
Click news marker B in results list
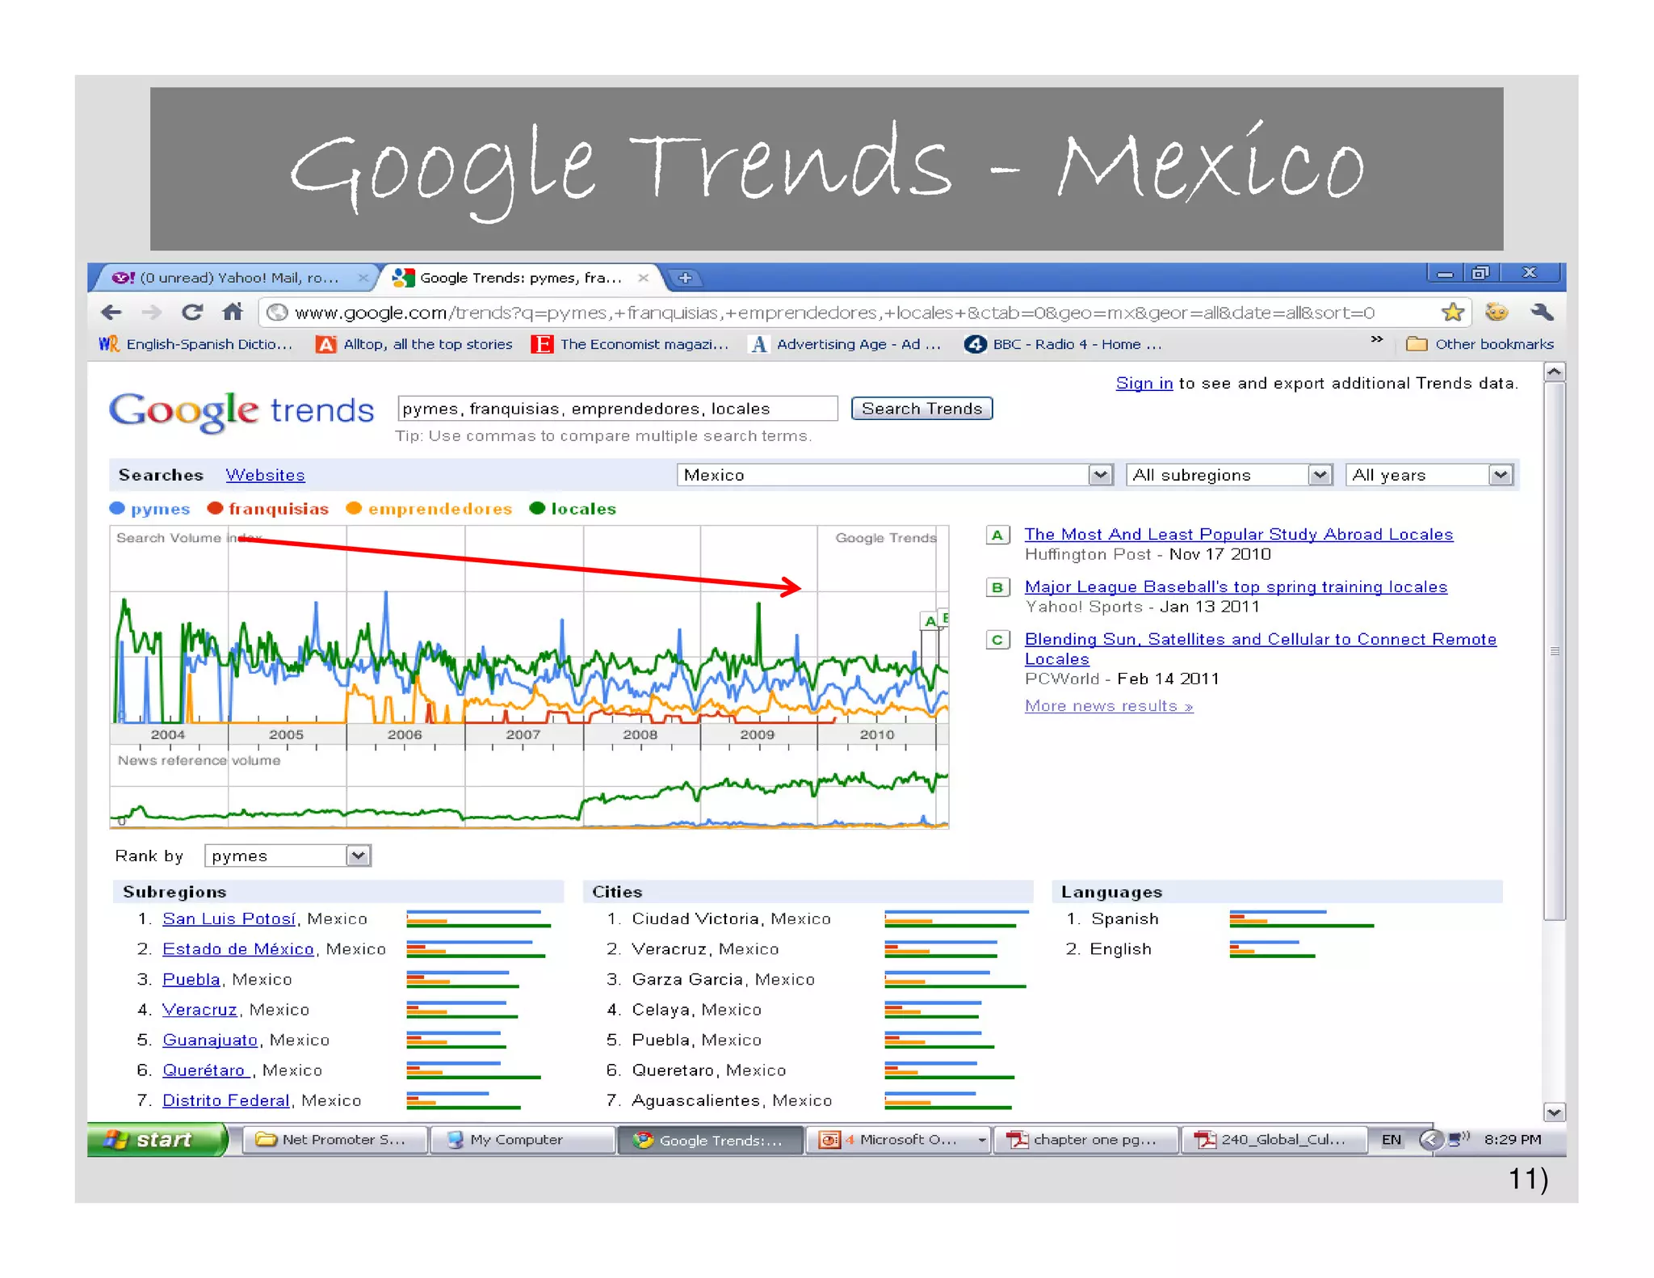point(997,587)
